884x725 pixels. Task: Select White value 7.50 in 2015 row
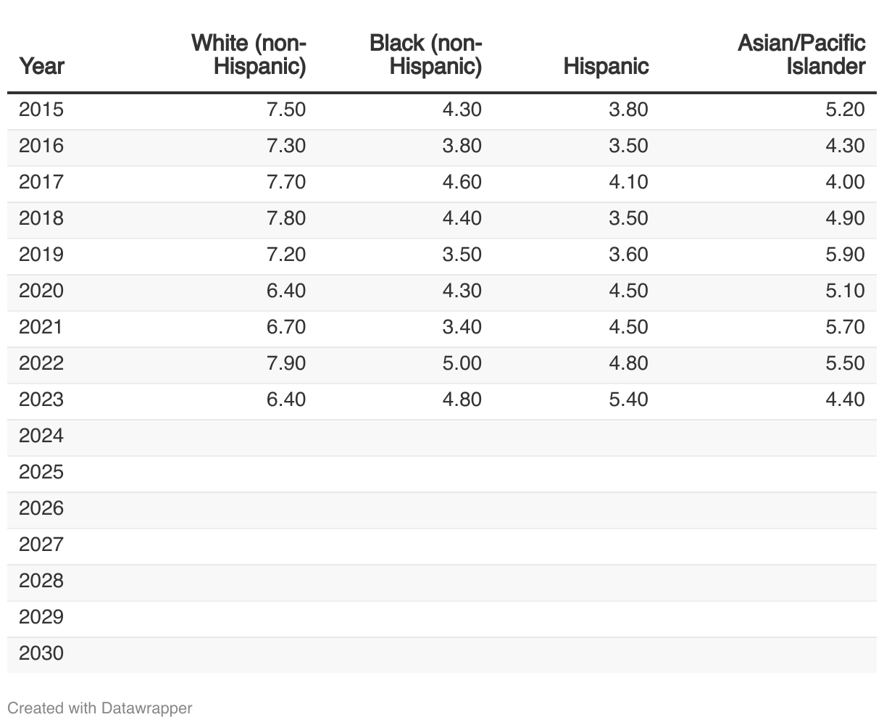pos(286,109)
